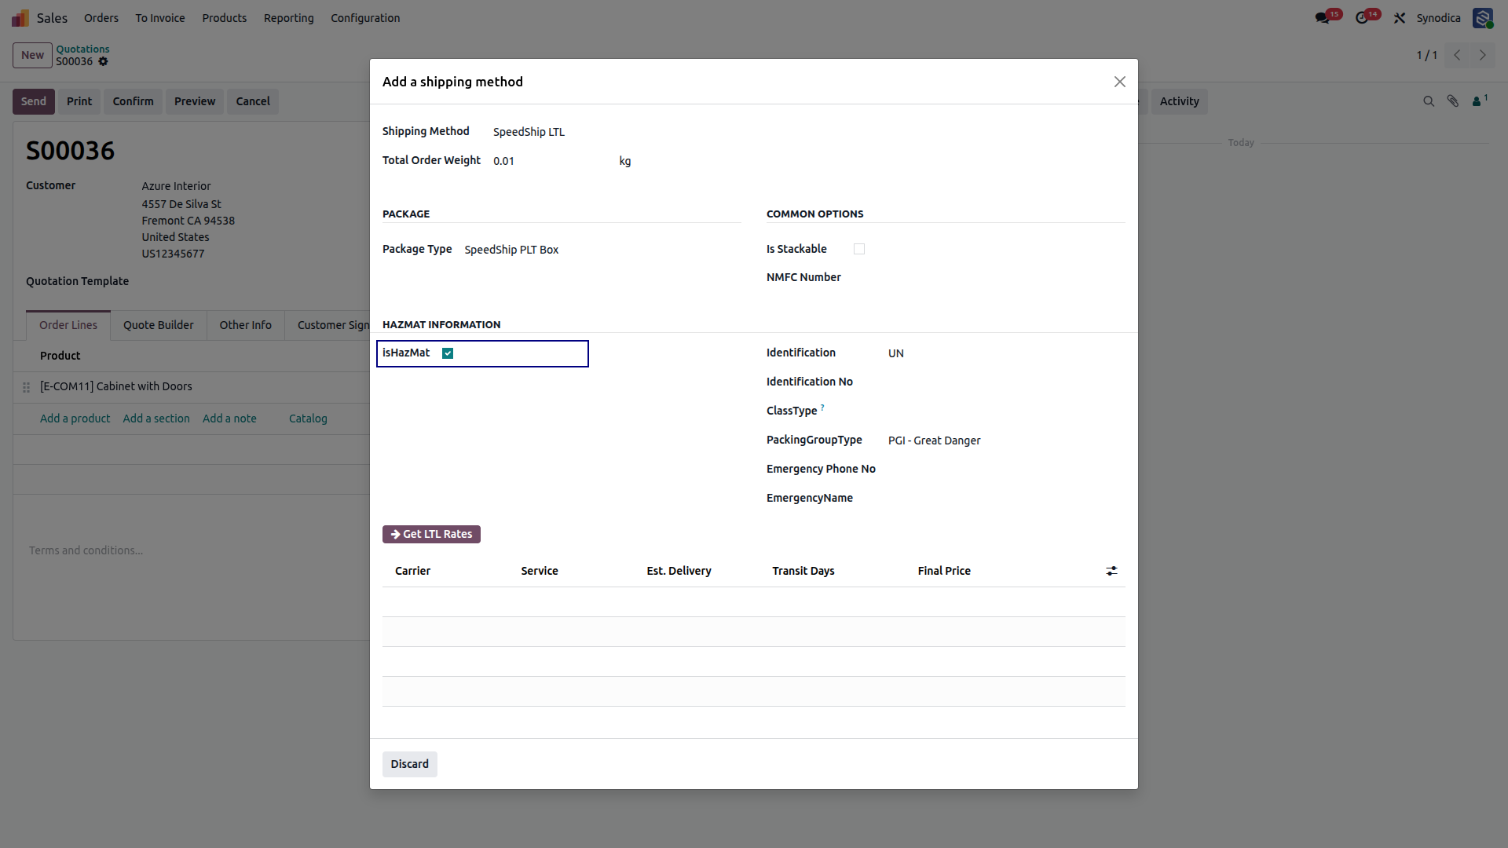Screen dimensions: 1508x848
Task: Enable the Is Stackable checkbox
Action: [859, 249]
